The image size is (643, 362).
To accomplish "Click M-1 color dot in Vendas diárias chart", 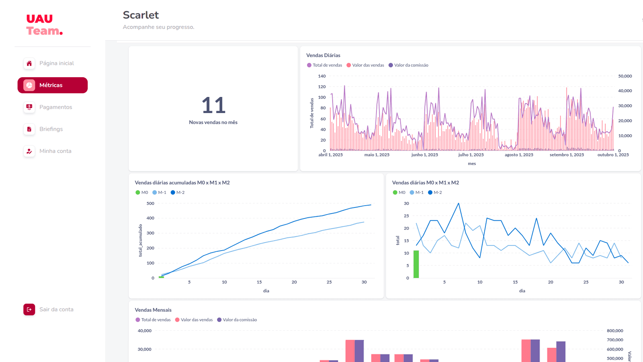I will coord(412,193).
